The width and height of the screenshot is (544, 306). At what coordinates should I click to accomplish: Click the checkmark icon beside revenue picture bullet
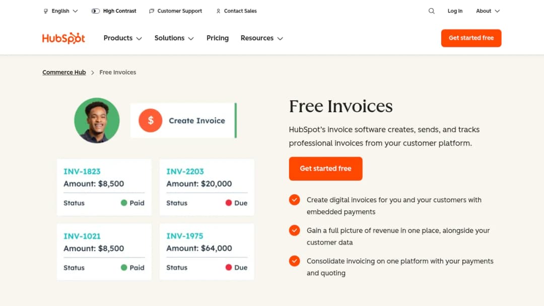coord(294,231)
